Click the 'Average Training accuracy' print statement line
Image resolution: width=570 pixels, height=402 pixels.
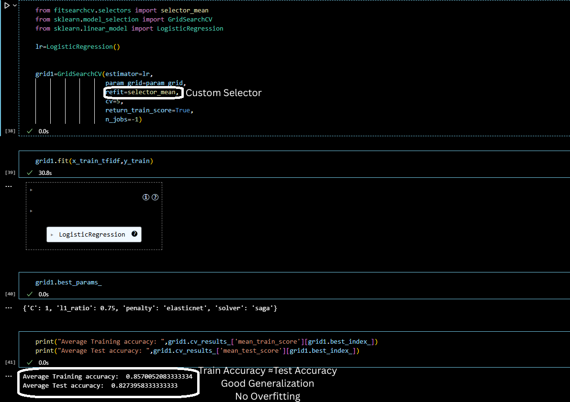tap(206, 341)
